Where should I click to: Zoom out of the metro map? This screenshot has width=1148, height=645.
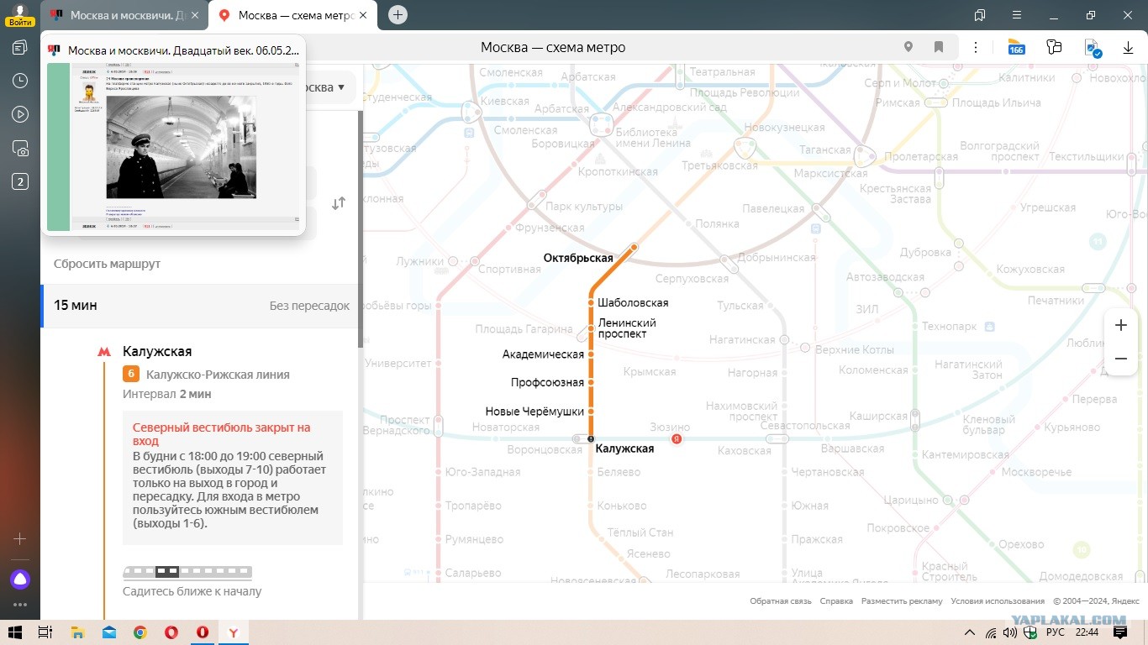[1120, 359]
